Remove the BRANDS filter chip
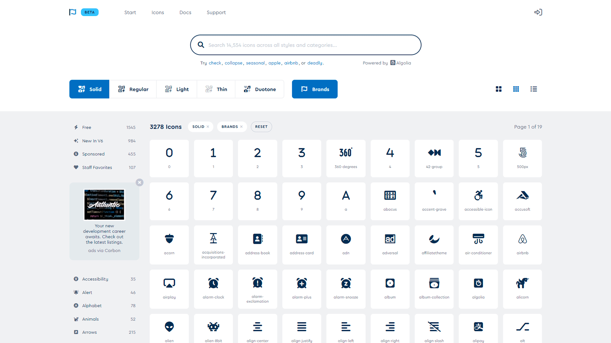The image size is (611, 343). tap(241, 127)
